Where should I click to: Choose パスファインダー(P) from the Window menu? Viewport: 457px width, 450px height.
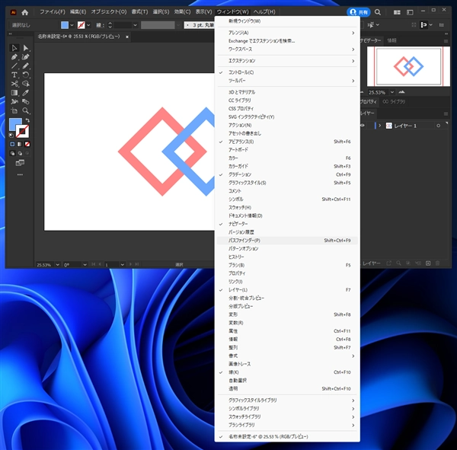[x=287, y=241]
